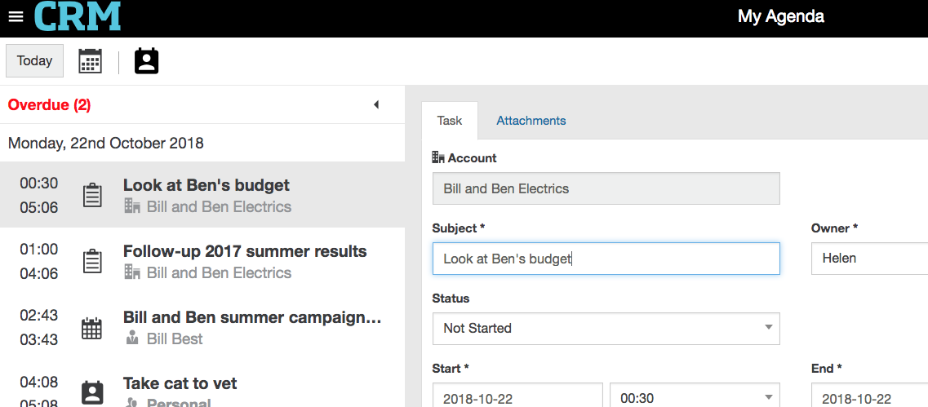
Task: Collapse the agenda list panel arrow
Action: (x=376, y=105)
